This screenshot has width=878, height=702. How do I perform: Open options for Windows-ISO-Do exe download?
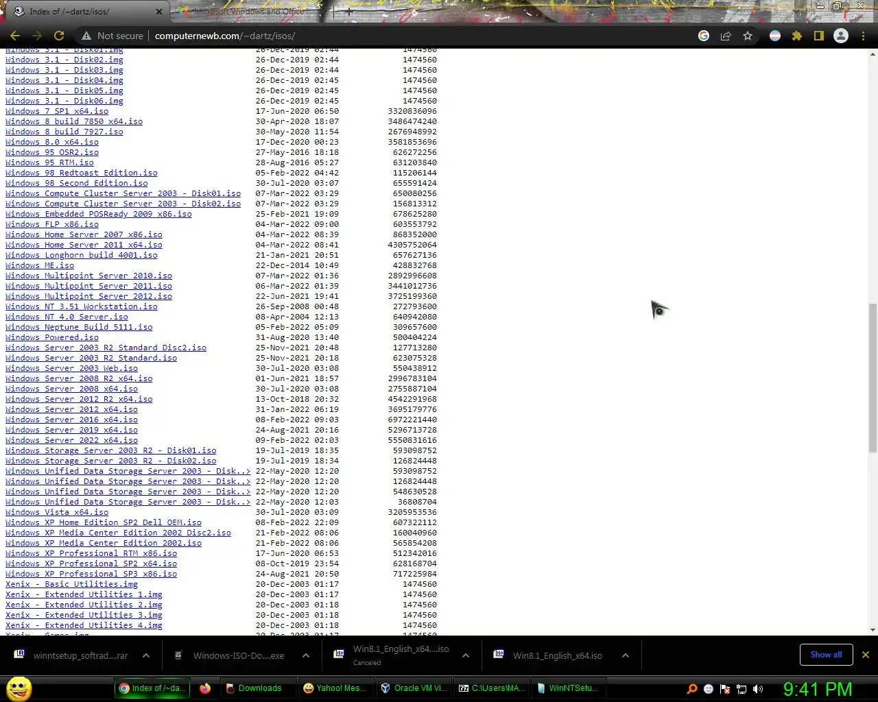click(x=306, y=656)
